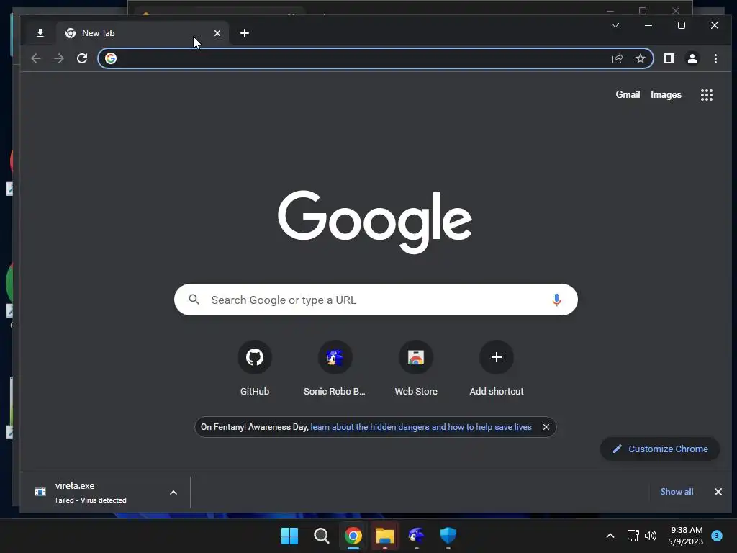Open Chrome three-dot menu
Image resolution: width=737 pixels, height=553 pixels.
click(715, 58)
